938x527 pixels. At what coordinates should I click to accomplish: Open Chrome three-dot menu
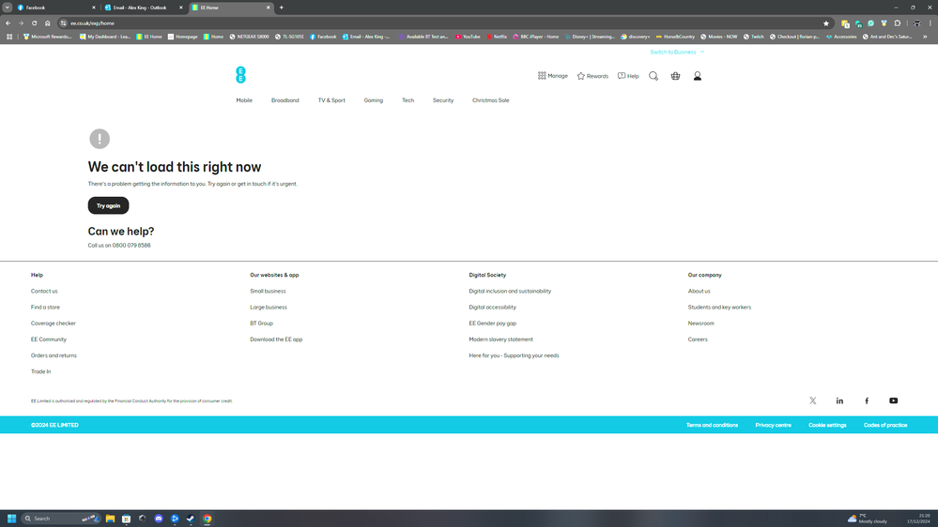tap(930, 23)
